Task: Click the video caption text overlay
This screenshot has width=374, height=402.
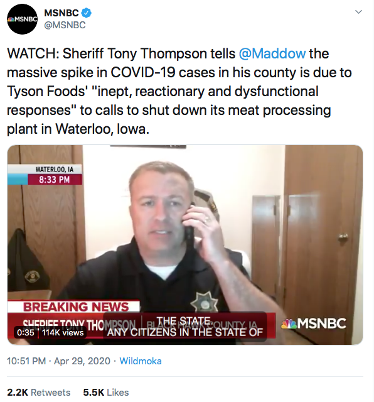Action: click(x=185, y=327)
